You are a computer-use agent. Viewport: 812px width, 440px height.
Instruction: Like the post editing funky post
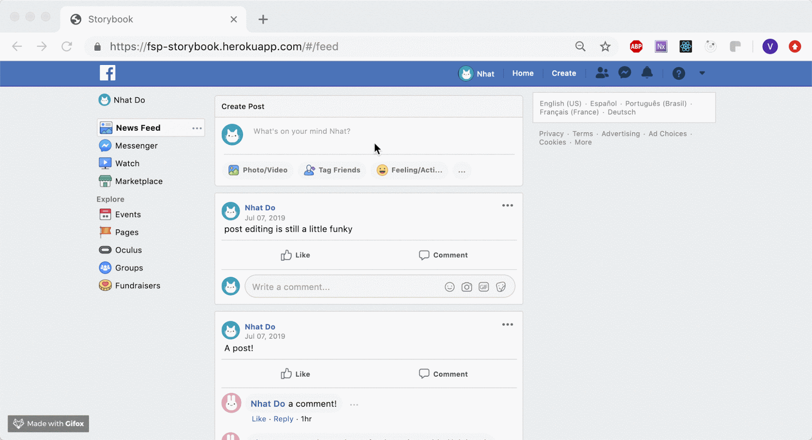pos(295,255)
